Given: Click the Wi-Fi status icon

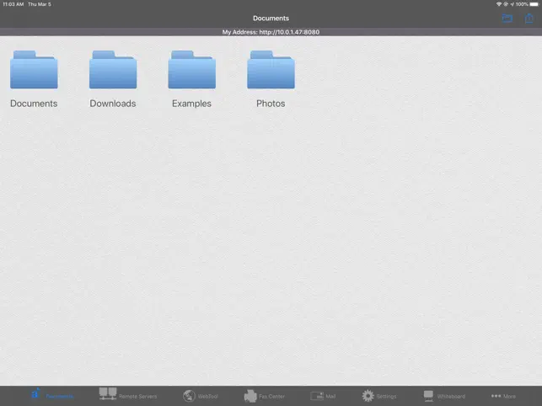Looking at the screenshot, I should click(499, 4).
